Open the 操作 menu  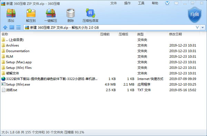127,3
